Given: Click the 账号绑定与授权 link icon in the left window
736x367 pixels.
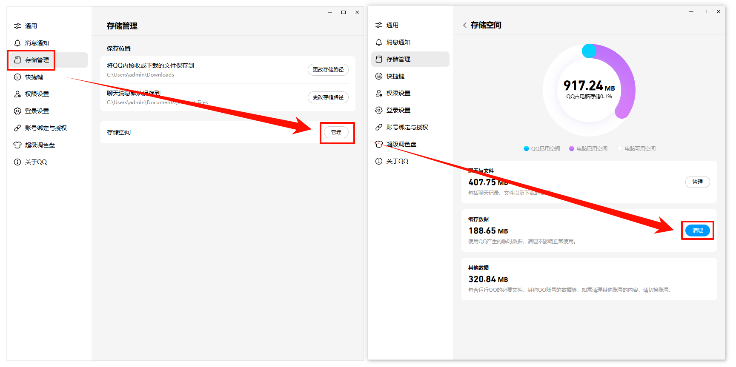Looking at the screenshot, I should click(17, 128).
